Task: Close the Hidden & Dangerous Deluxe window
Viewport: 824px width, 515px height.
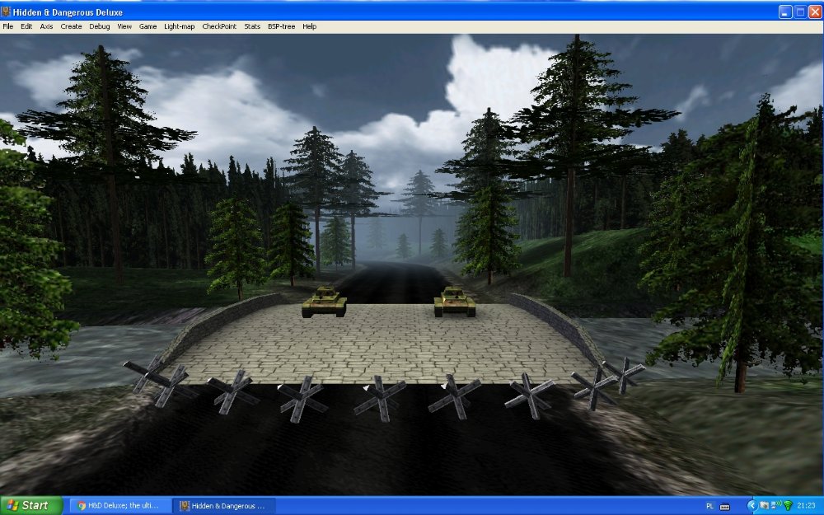Action: point(816,12)
